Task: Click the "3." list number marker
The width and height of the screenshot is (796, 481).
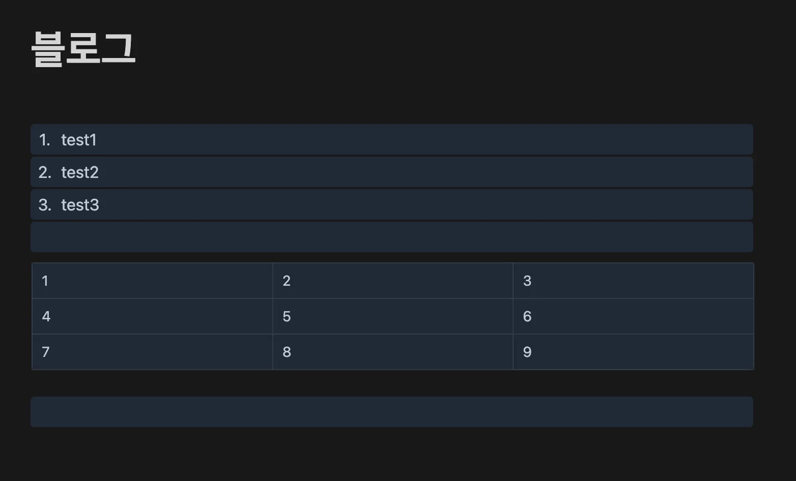Action: tap(45, 205)
